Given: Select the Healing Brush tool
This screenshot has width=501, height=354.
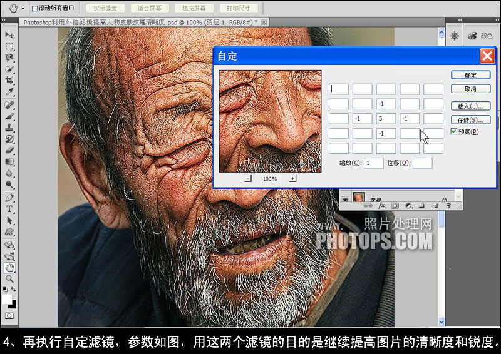Looking at the screenshot, I should click(x=9, y=104).
